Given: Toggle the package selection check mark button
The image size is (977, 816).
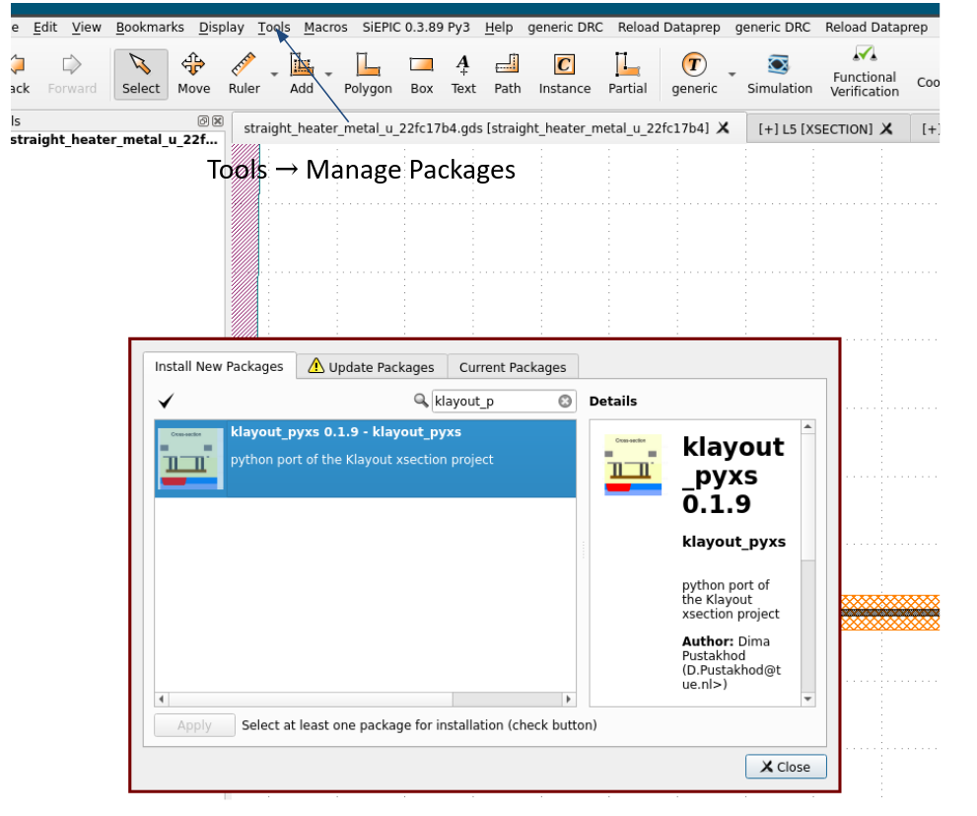Looking at the screenshot, I should point(166,401).
